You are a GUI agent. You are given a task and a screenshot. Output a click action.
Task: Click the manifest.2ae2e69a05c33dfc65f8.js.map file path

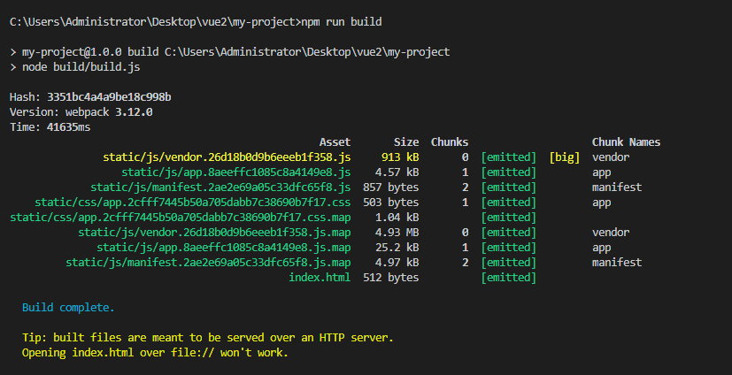click(x=208, y=263)
